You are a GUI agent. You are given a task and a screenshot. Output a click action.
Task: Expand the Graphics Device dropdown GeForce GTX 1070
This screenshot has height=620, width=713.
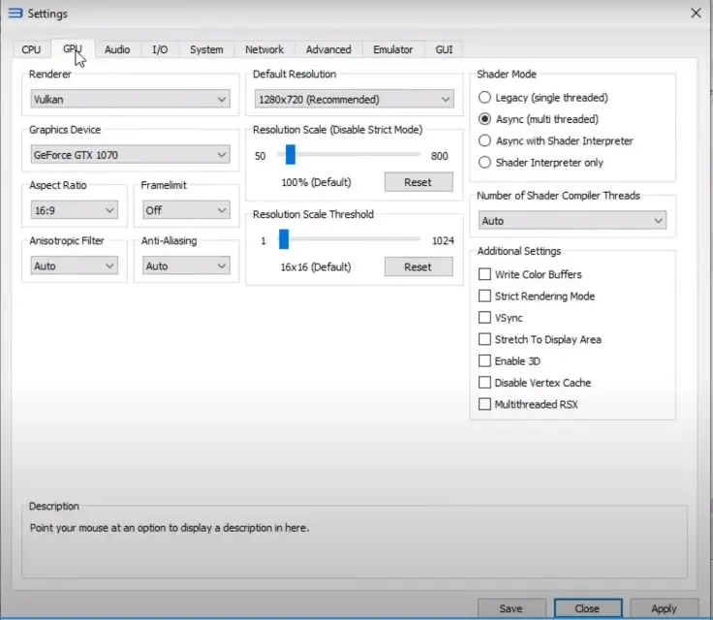pyautogui.click(x=130, y=155)
